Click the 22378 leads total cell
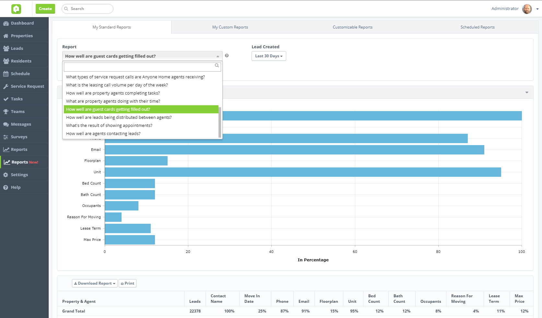 [x=195, y=311]
